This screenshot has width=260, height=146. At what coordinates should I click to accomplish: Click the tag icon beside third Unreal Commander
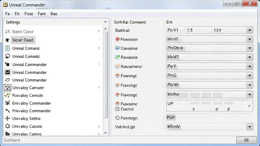point(7,80)
